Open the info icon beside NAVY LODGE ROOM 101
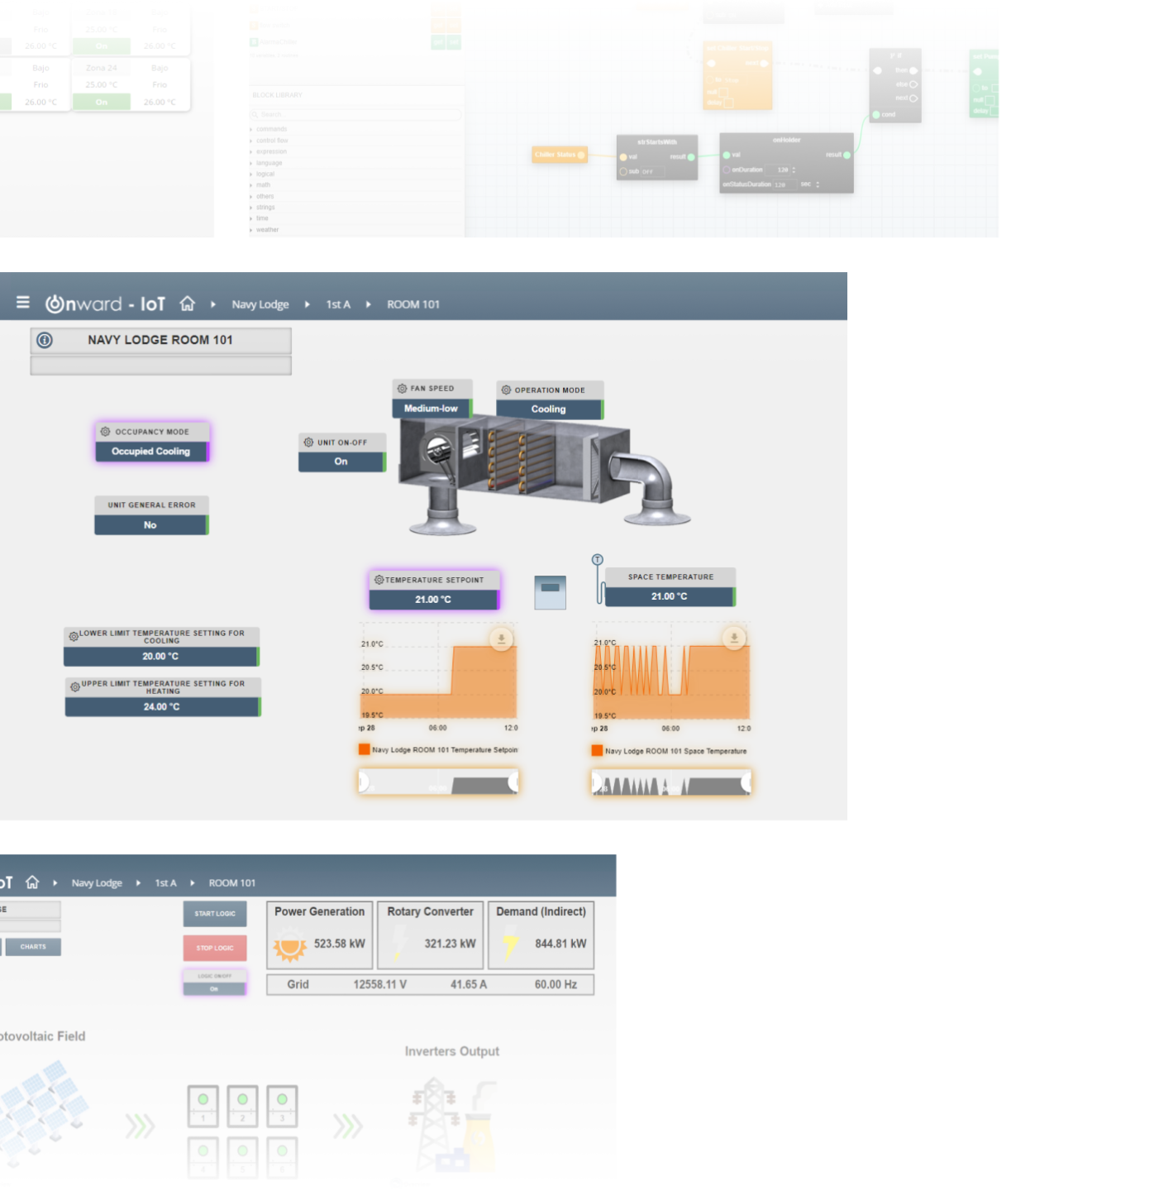The image size is (1154, 1191). [x=45, y=340]
